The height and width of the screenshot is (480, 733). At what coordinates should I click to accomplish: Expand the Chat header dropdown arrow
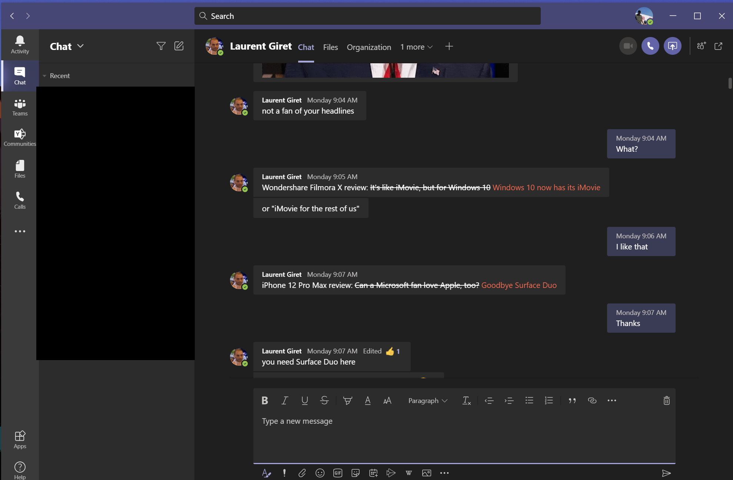point(80,46)
